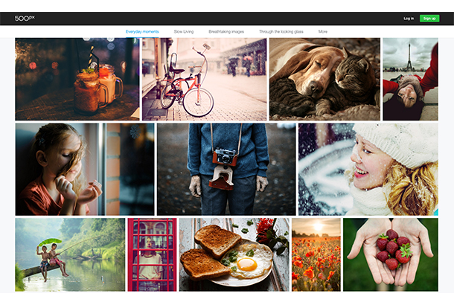This screenshot has height=305, width=454.
Task: Open the red bicycle street photo
Action: (x=204, y=80)
